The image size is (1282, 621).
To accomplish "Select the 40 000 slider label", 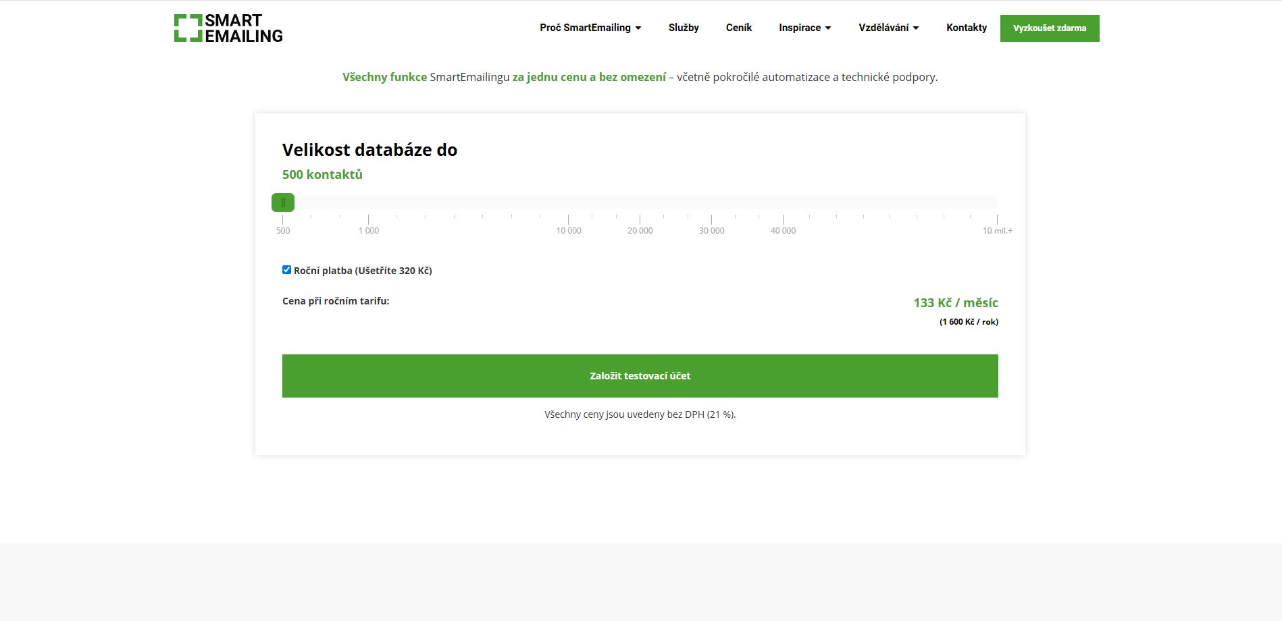I will tap(784, 230).
